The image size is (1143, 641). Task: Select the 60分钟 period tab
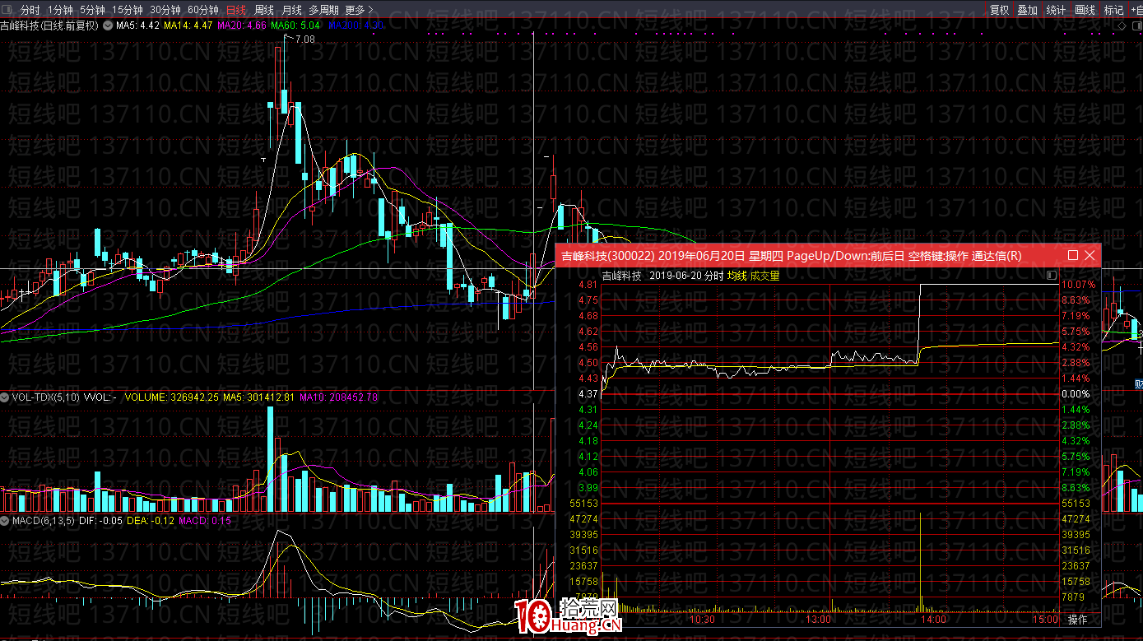(203, 10)
